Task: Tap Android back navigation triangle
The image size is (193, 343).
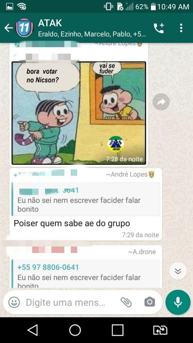Action: 33,330
